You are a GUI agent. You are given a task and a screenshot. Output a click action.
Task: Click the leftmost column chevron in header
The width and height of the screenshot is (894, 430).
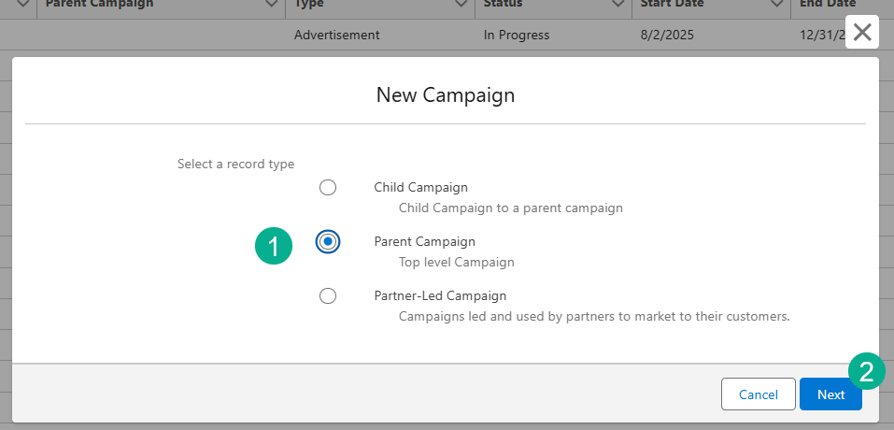[22, 5]
